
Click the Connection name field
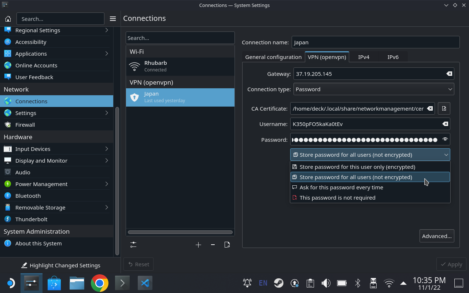(x=376, y=42)
